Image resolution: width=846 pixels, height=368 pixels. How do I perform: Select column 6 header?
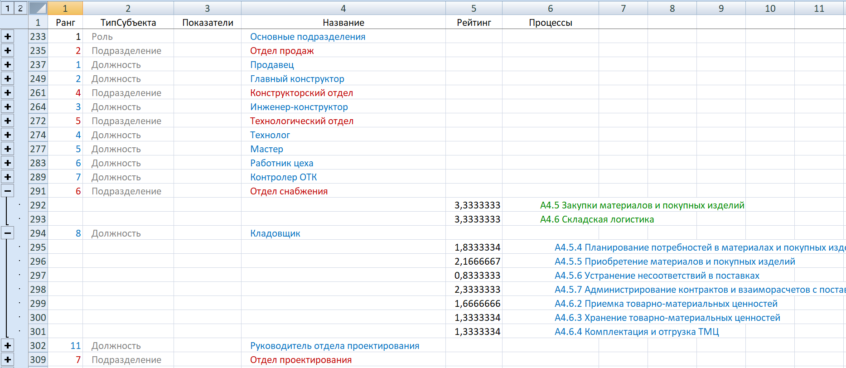click(x=550, y=8)
